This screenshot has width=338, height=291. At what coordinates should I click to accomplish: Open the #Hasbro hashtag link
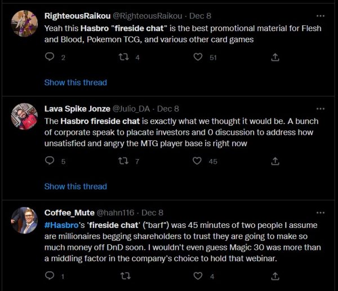pos(59,225)
